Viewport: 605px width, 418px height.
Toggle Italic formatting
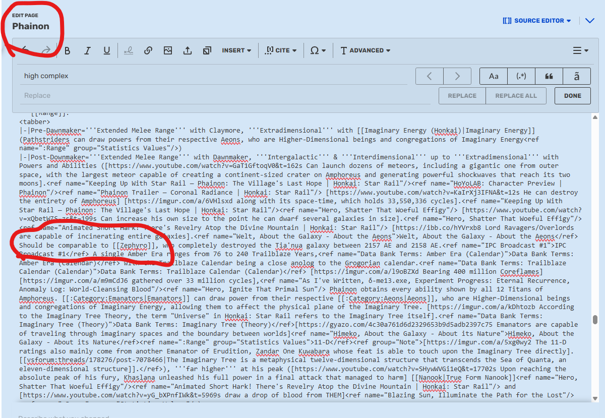coord(87,50)
